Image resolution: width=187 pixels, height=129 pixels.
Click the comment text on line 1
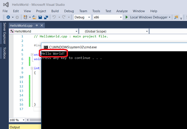(x=71, y=36)
